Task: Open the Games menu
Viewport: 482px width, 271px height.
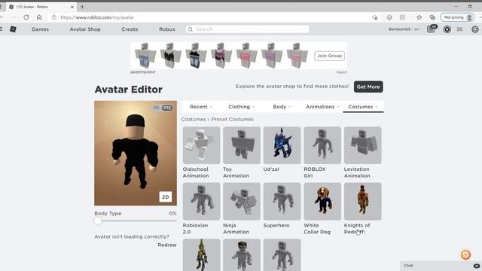Action: tap(40, 29)
